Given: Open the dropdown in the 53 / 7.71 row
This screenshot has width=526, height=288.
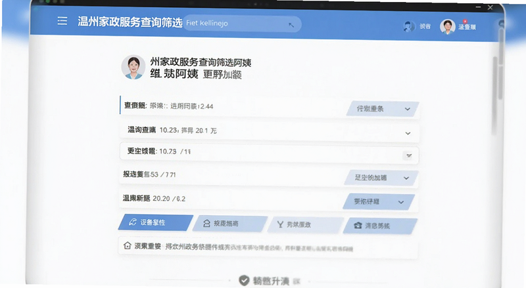Looking at the screenshot, I should pyautogui.click(x=381, y=178).
